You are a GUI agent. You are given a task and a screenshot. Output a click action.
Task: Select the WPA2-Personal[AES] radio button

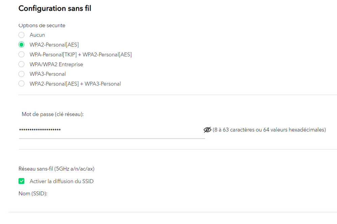pyautogui.click(x=22, y=45)
